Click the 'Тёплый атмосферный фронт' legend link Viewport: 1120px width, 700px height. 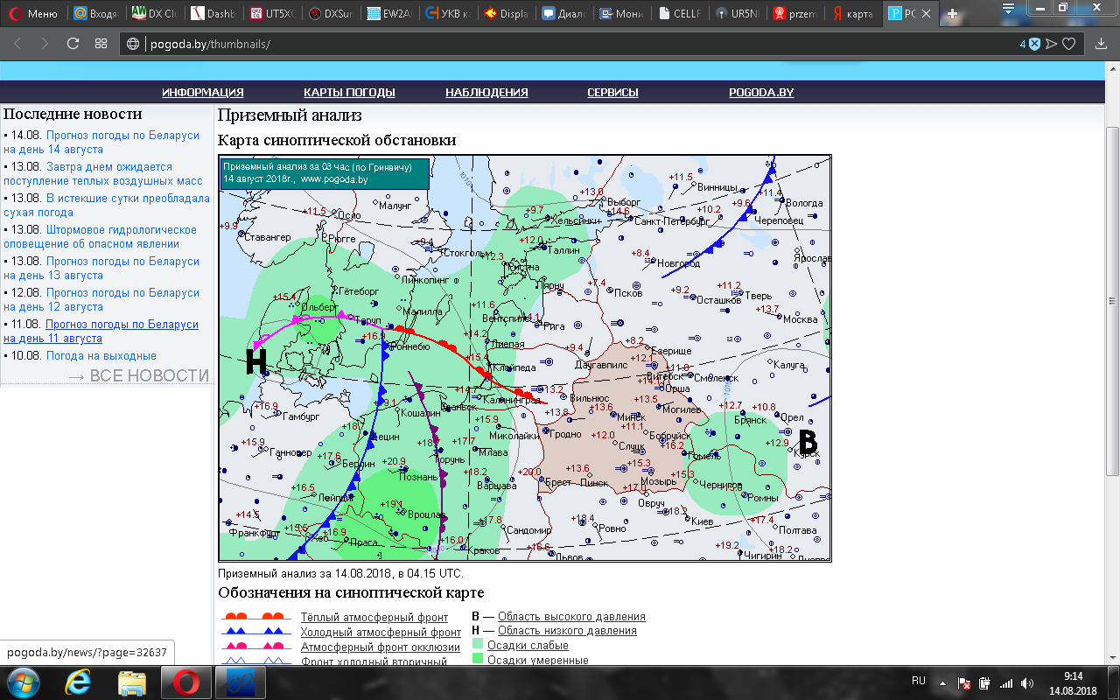click(374, 617)
